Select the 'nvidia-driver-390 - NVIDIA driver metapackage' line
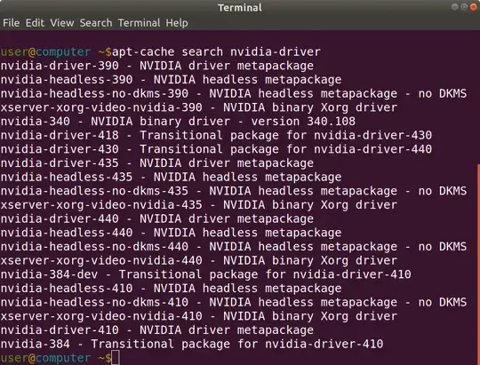The width and height of the screenshot is (480, 365). point(157,66)
